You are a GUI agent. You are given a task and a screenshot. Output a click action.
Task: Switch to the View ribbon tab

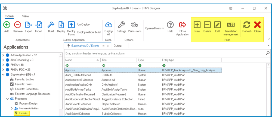tap(26, 16)
